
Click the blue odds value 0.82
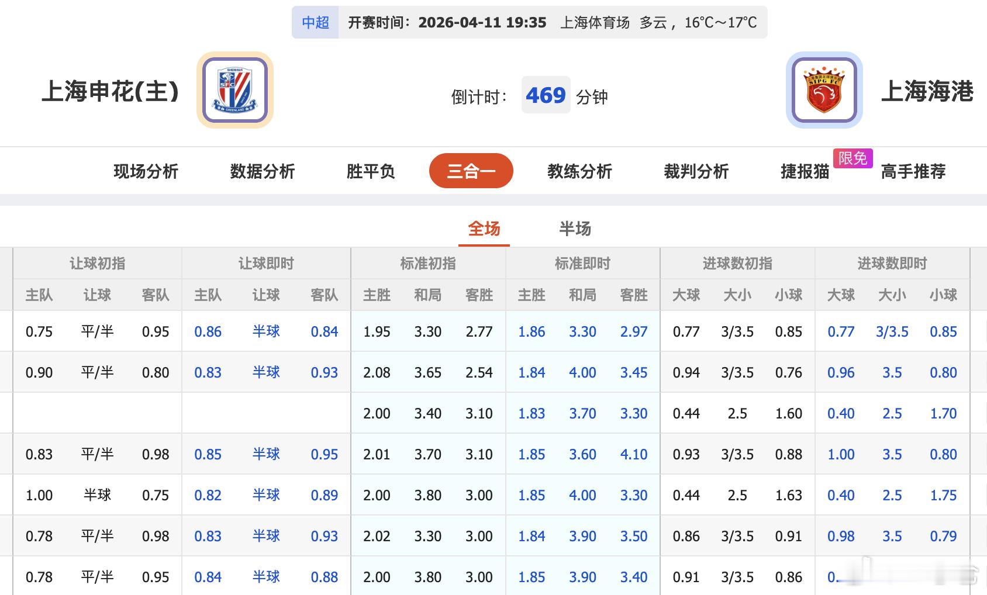[x=208, y=495]
